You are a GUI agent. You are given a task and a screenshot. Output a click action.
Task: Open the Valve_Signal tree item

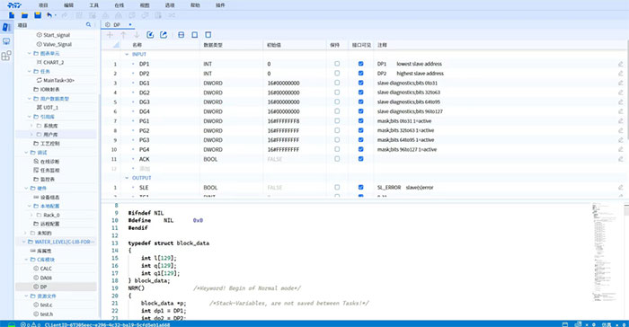pyautogui.click(x=58, y=44)
